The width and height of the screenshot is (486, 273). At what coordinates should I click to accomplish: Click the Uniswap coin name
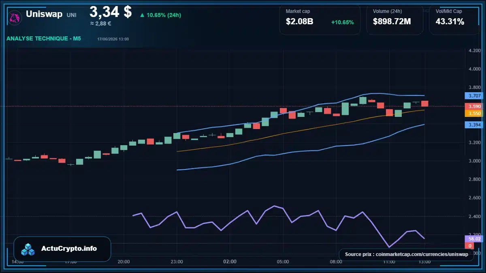coord(44,14)
